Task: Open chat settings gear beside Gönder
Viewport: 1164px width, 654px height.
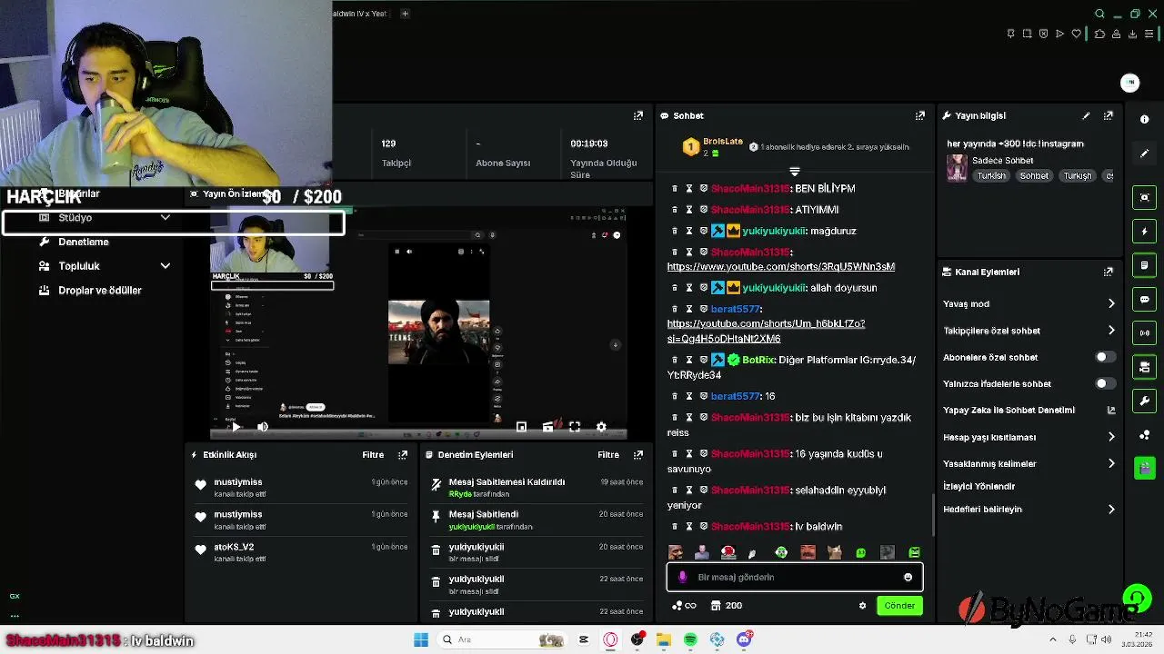Action: coord(862,606)
